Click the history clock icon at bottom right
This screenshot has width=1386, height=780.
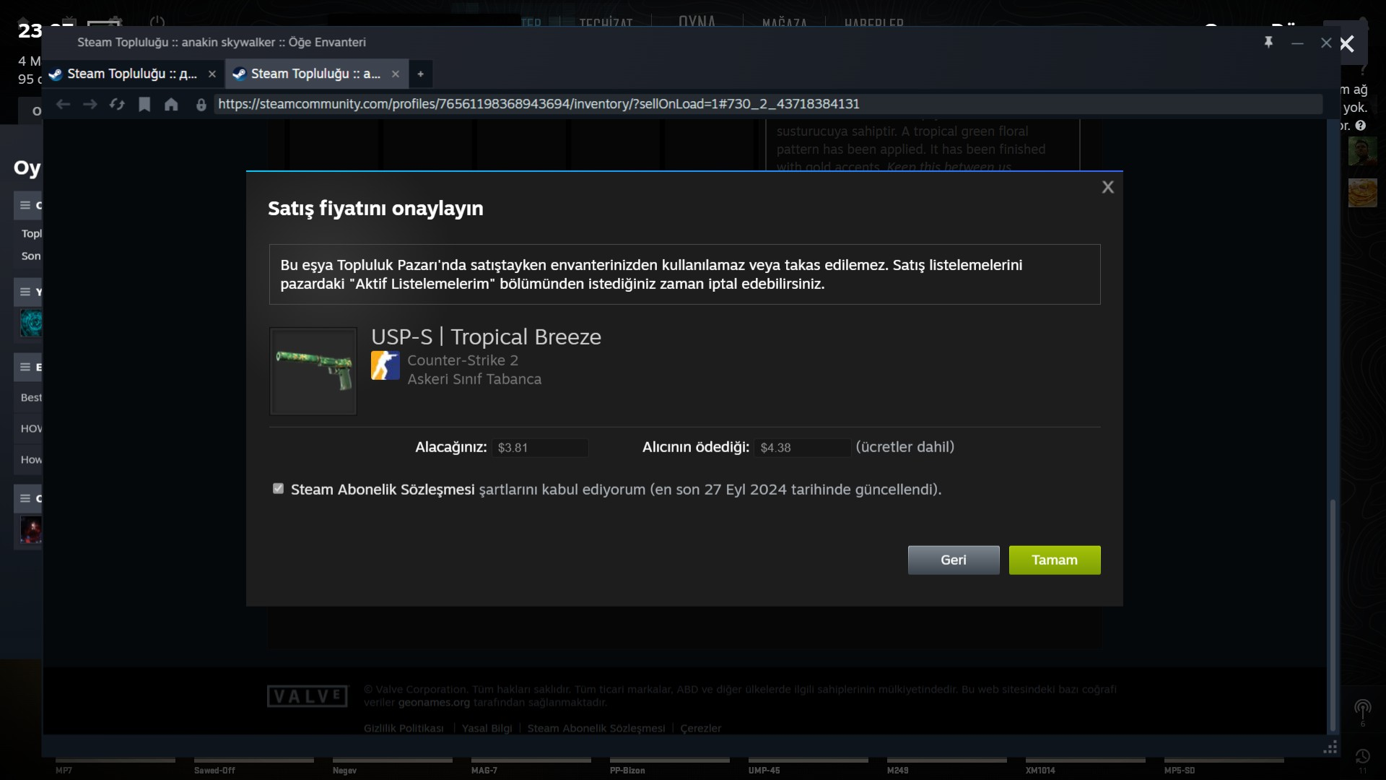[1362, 756]
